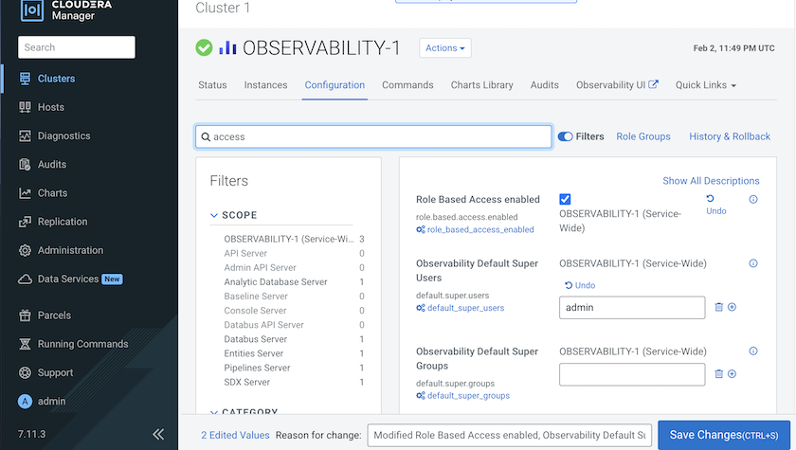The height and width of the screenshot is (450, 796).
Task: Open the Actions dropdown
Action: [x=444, y=48]
